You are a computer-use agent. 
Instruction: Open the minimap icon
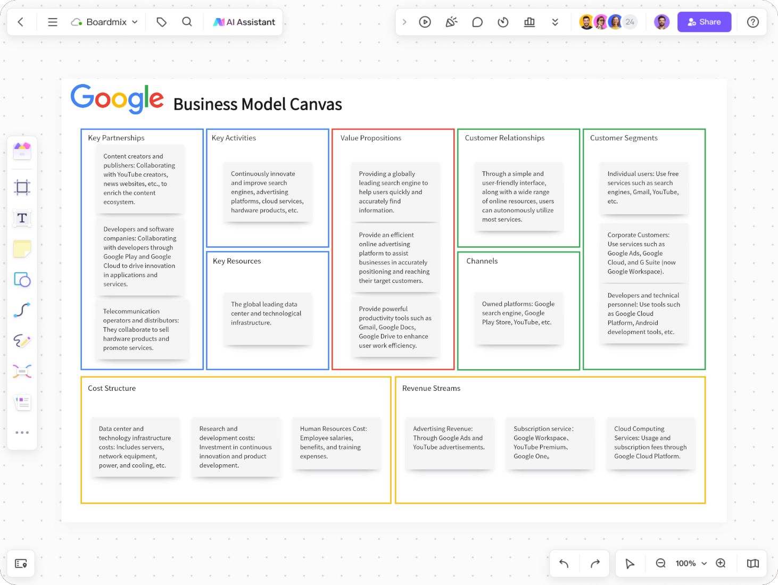click(x=752, y=563)
